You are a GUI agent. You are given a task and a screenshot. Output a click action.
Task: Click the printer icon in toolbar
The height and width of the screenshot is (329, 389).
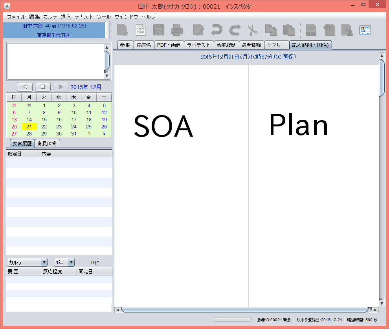coord(177,30)
